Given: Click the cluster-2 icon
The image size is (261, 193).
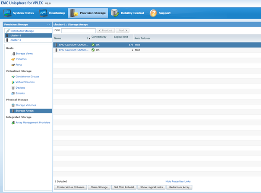Looking at the screenshot, I should [7, 40].
